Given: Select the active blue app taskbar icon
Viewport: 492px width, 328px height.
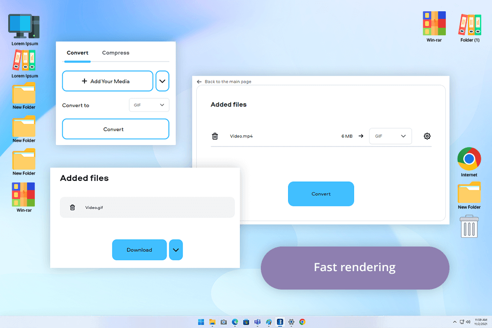Looking at the screenshot, I should [x=280, y=322].
